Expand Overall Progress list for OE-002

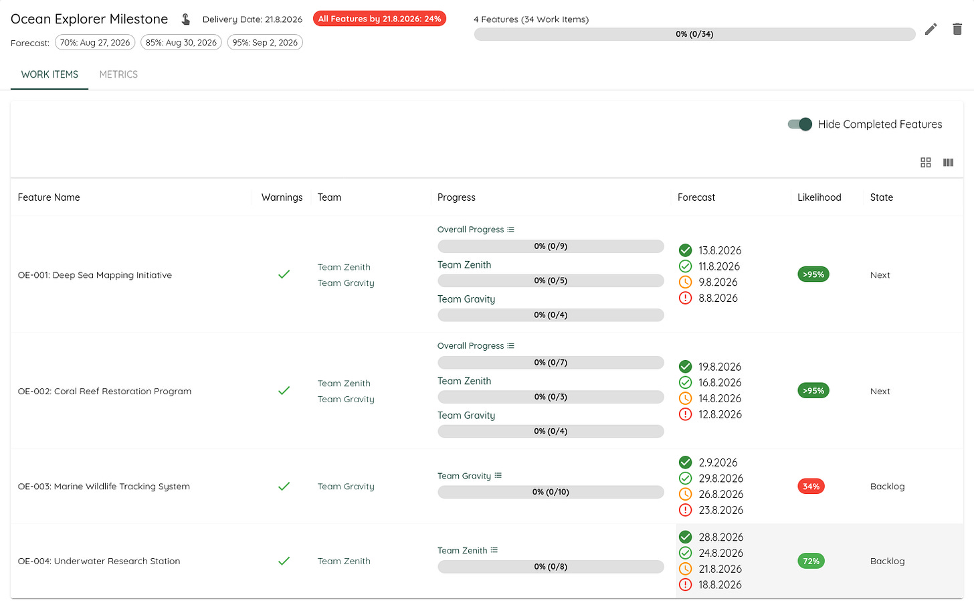(510, 346)
